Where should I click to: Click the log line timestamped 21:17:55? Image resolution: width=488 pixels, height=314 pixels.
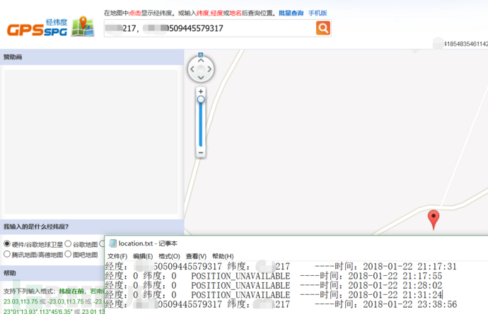274,276
